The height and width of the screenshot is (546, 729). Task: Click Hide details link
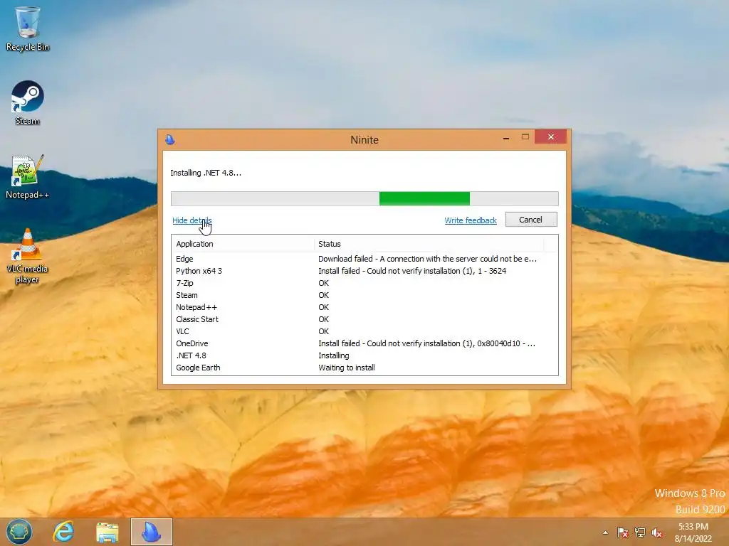tap(192, 220)
